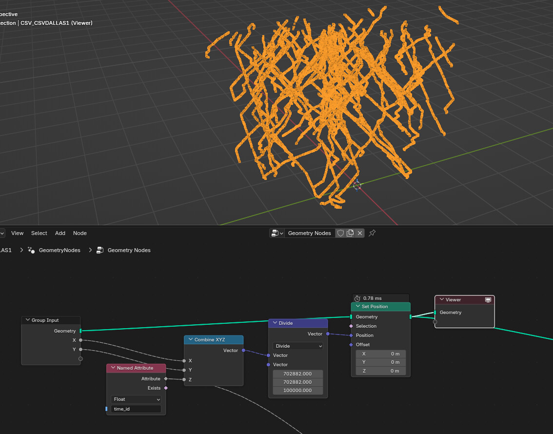The image size is (553, 434).
Task: Unlink the Geometry Nodes data-block
Action: pos(360,233)
